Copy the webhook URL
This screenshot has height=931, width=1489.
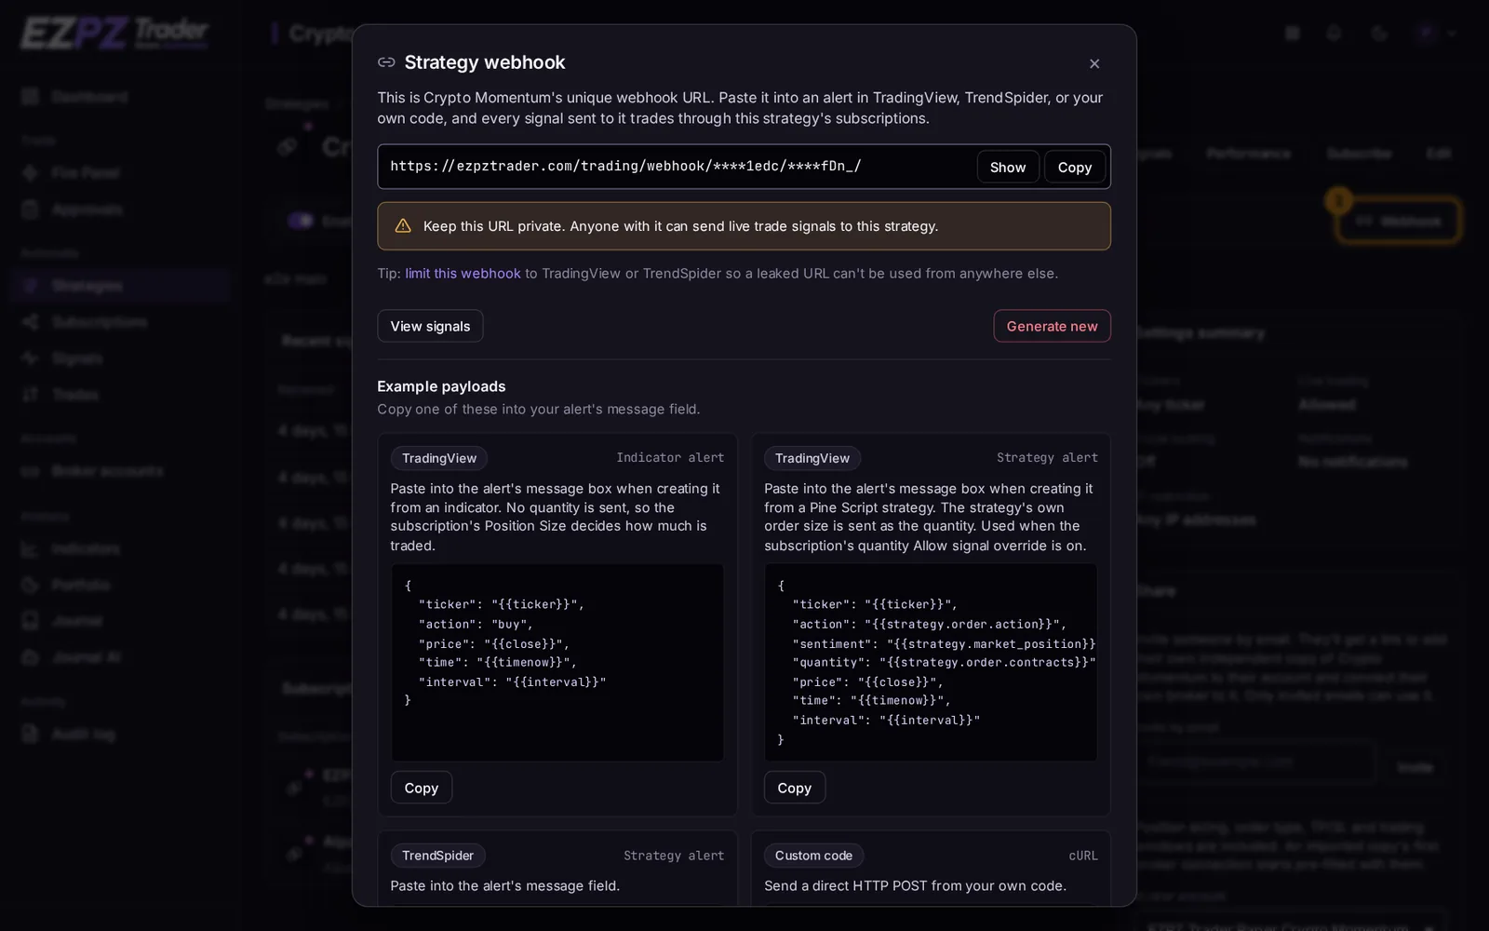click(x=1075, y=167)
